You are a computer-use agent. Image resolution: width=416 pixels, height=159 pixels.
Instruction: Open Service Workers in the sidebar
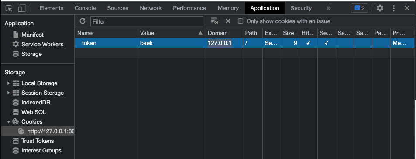coord(42,44)
